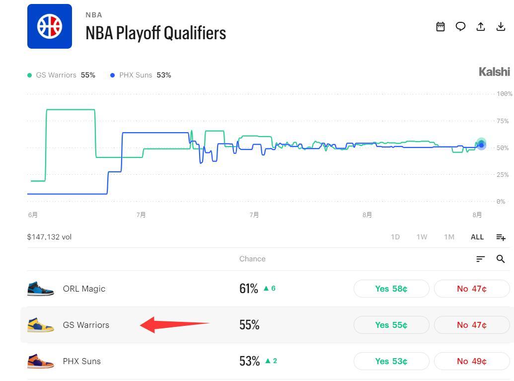514x381 pixels.
Task: Open the sort icon near Chance
Action: click(480, 259)
